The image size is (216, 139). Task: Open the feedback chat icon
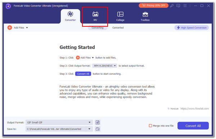178,6
